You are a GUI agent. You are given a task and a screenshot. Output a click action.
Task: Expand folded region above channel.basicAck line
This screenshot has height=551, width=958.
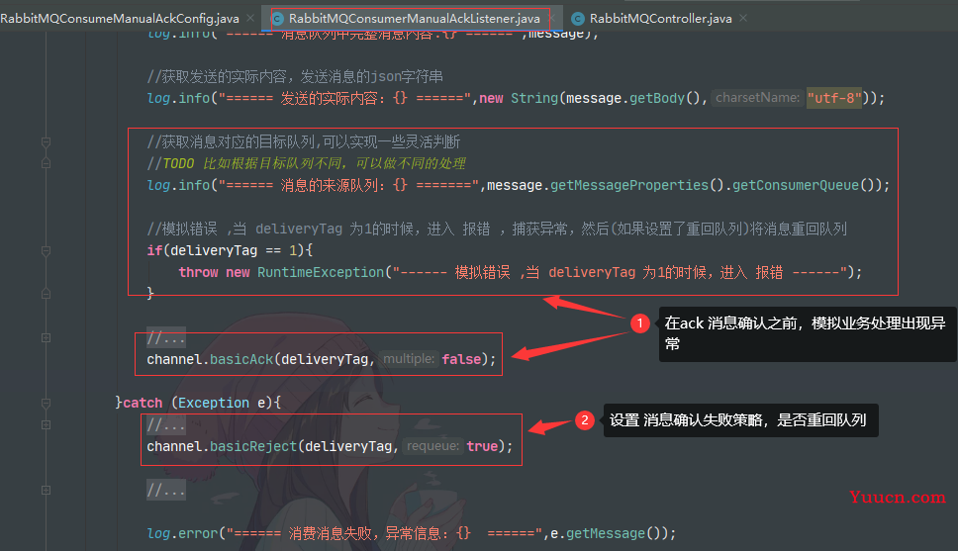(46, 337)
